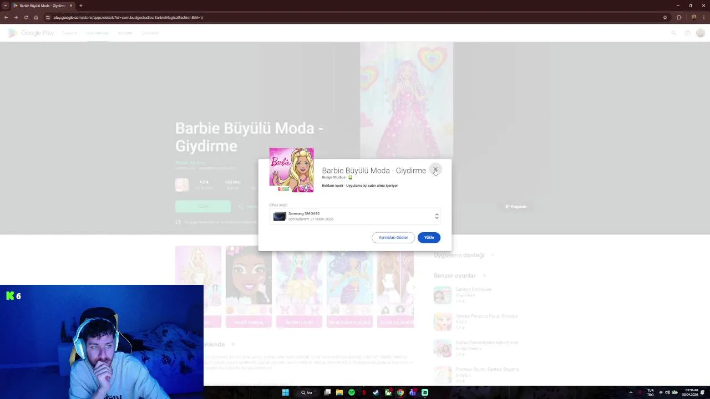Open the Çocuklar tab in Google Play
Screen dimensions: 710x399
point(150,33)
